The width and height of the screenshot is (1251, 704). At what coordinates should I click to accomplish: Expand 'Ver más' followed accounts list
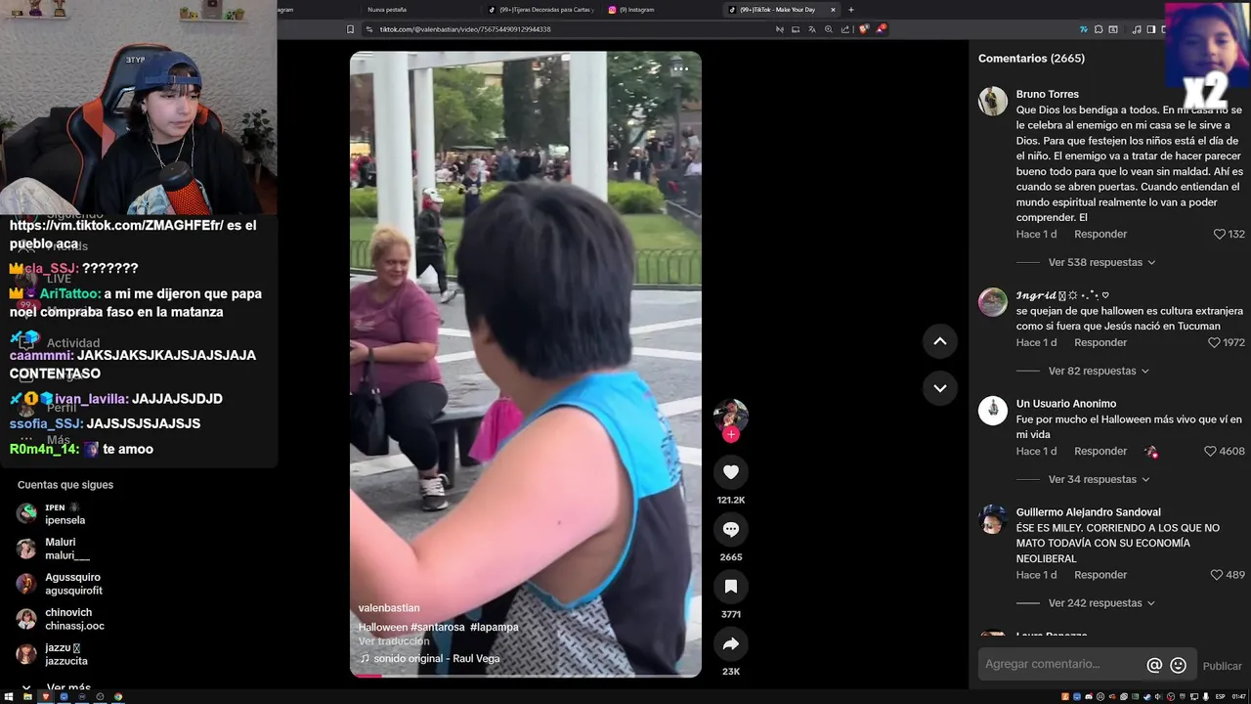59,688
